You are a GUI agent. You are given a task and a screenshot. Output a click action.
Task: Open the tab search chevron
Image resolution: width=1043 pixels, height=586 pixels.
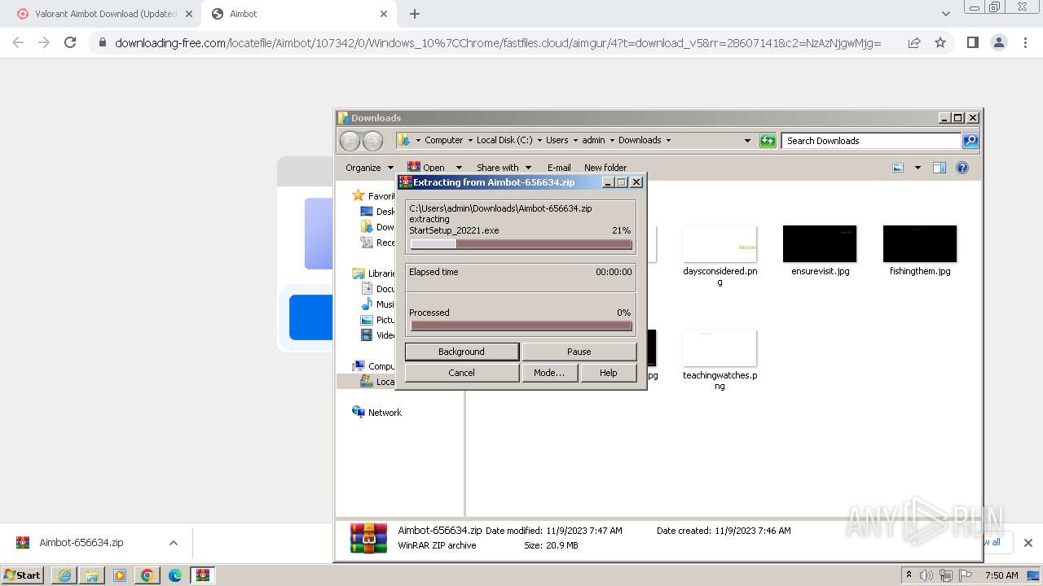[x=945, y=14]
